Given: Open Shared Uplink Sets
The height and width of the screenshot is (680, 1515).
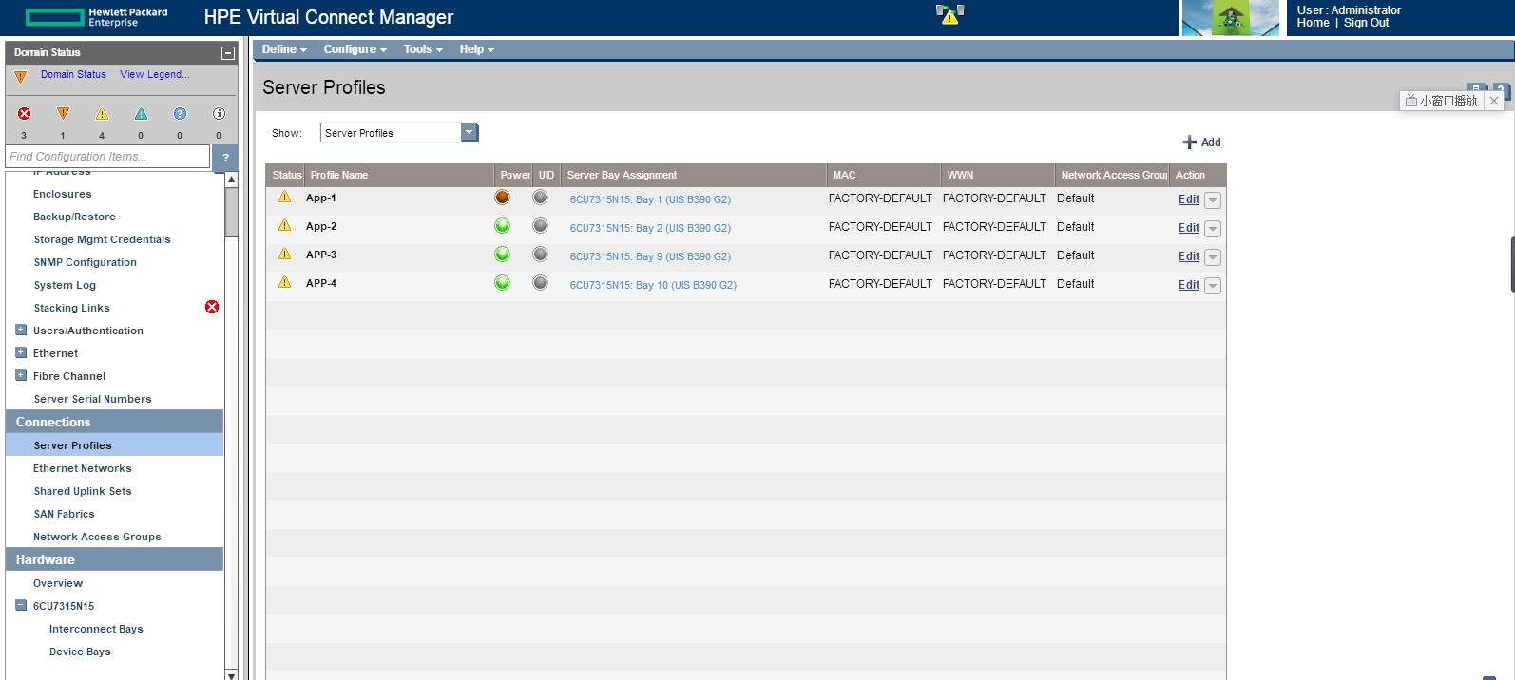Looking at the screenshot, I should (83, 491).
